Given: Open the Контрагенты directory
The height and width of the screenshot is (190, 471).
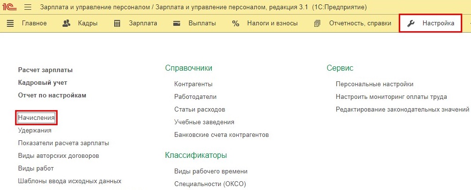Looking at the screenshot, I should pos(193,84).
